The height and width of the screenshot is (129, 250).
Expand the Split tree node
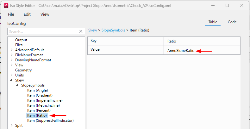coord(12,126)
